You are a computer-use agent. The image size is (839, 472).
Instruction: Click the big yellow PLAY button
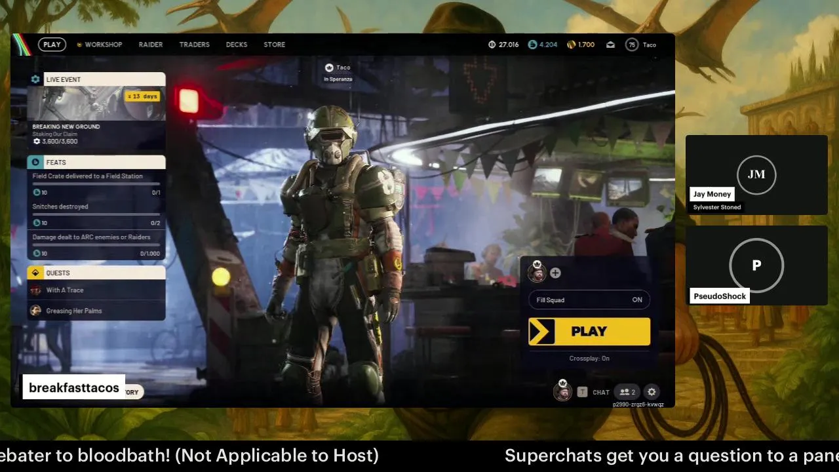tap(589, 331)
